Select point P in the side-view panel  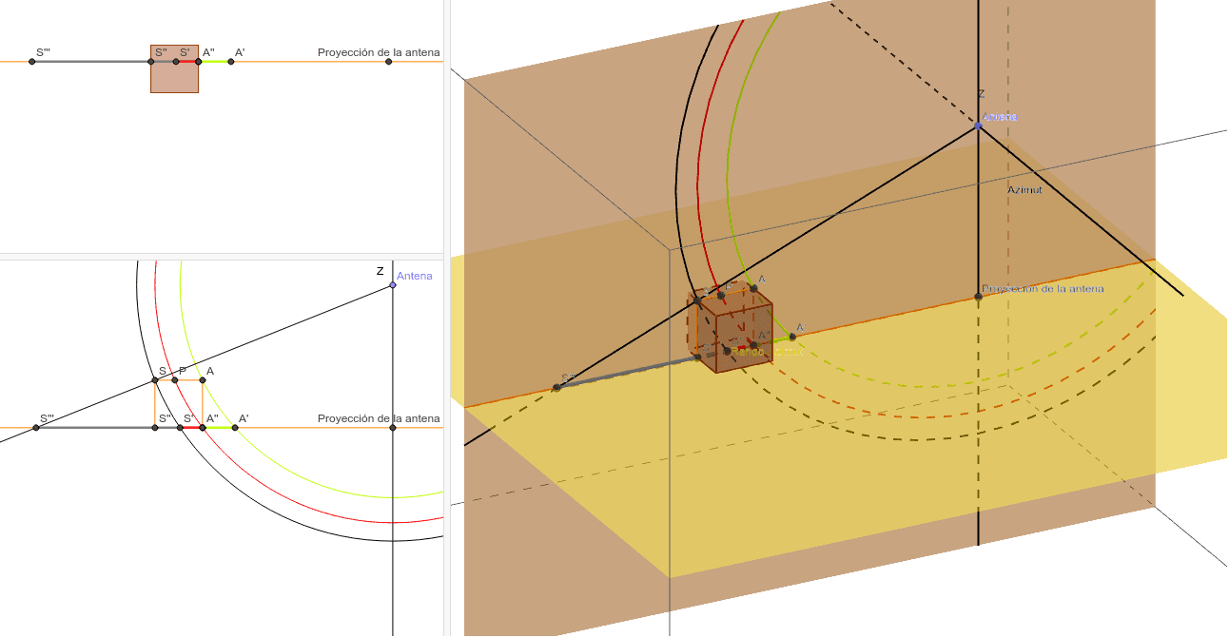click(175, 380)
